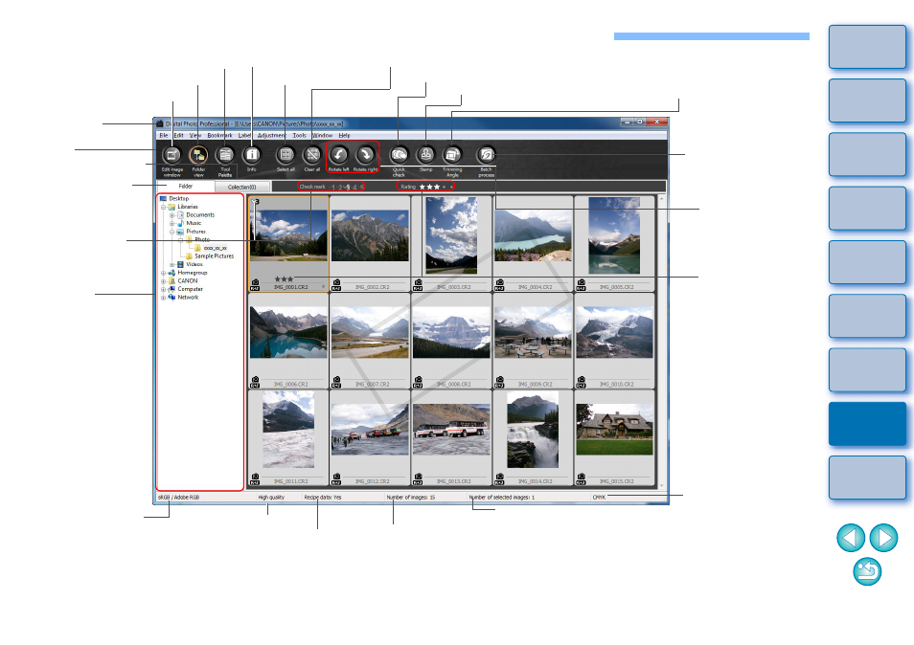
Task: Expand the CANON tree node
Action: [x=163, y=280]
